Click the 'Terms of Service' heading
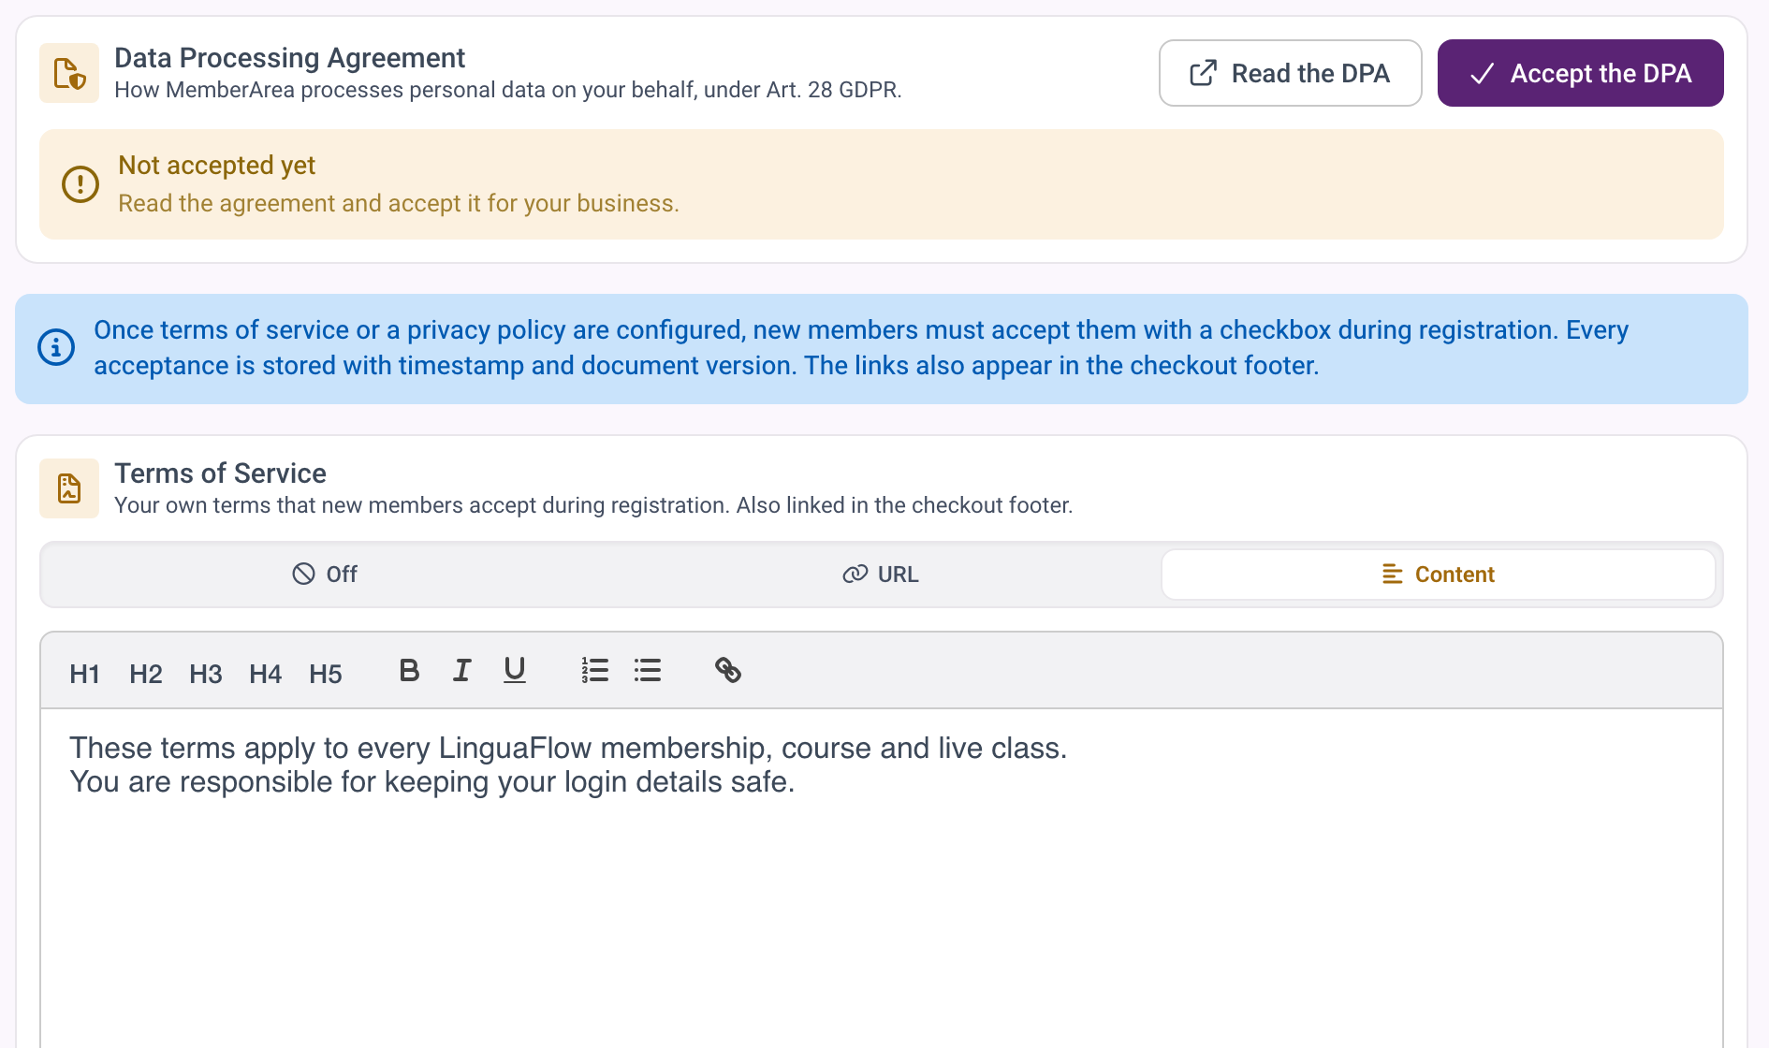This screenshot has width=1769, height=1048. tap(220, 473)
